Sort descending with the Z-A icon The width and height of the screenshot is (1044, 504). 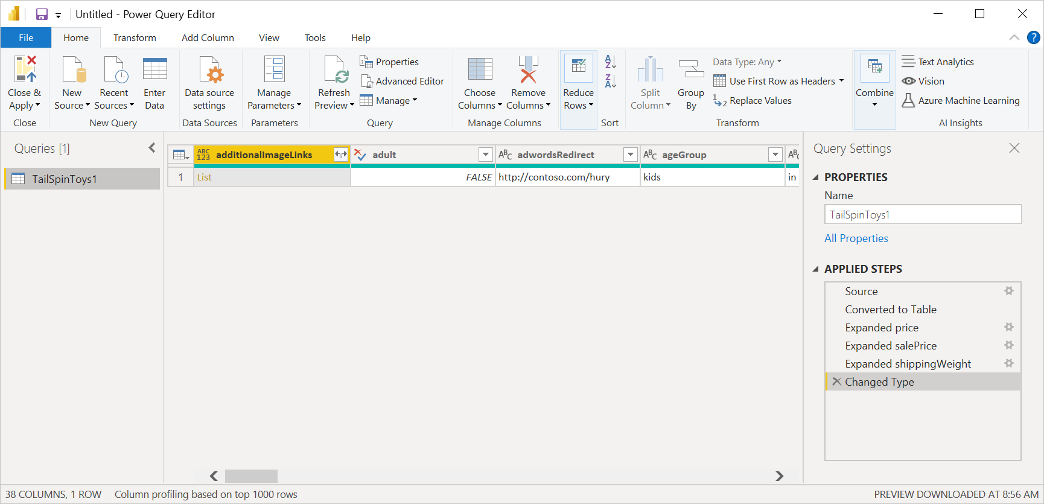(x=610, y=81)
